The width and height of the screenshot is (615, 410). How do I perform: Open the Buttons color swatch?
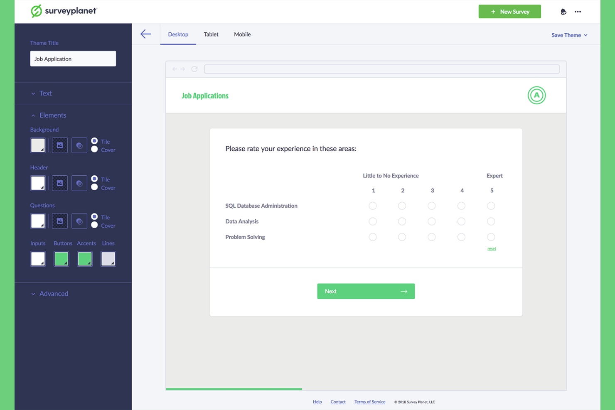pos(61,258)
